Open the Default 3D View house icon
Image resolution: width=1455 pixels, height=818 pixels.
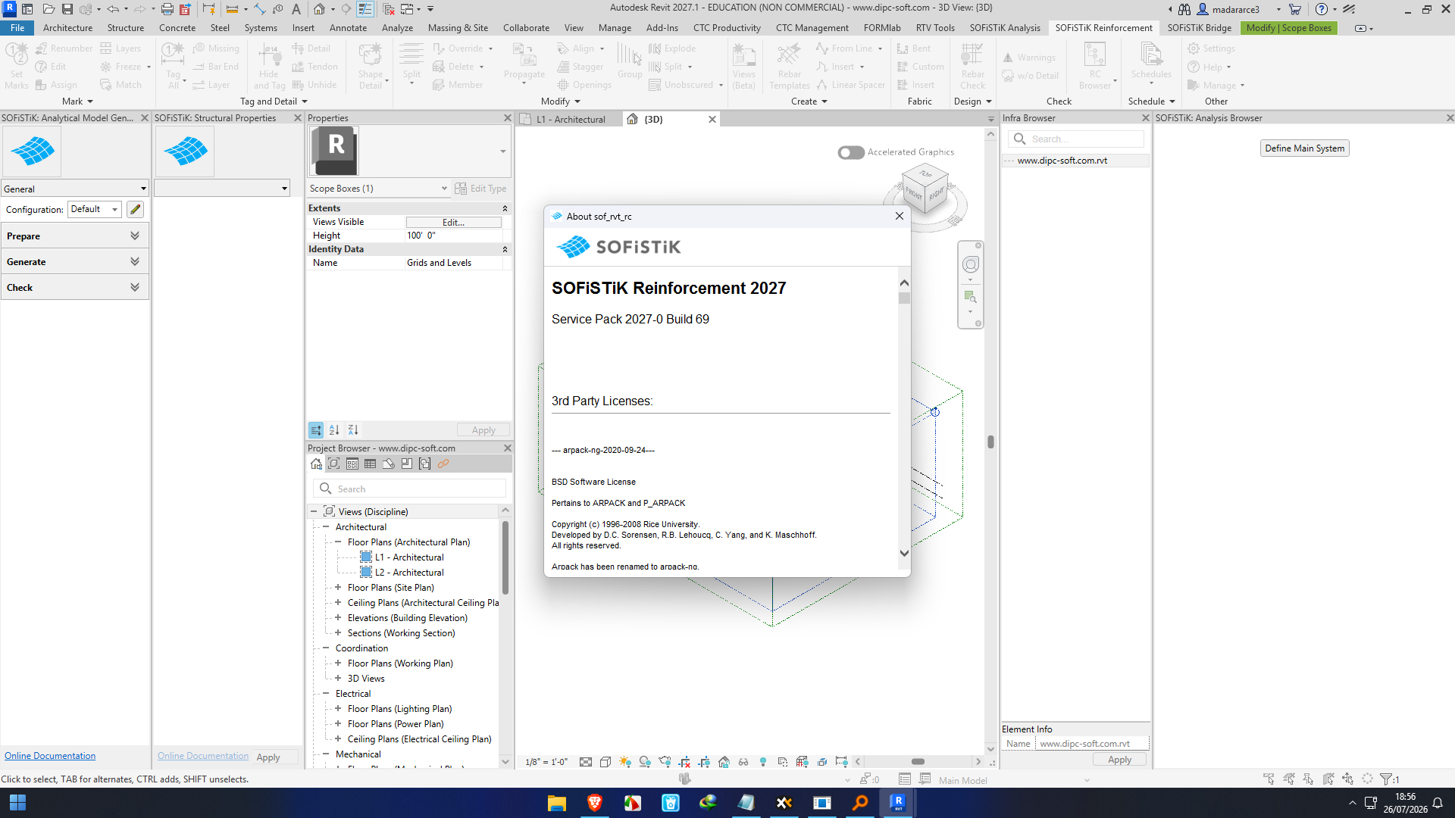pyautogui.click(x=319, y=9)
